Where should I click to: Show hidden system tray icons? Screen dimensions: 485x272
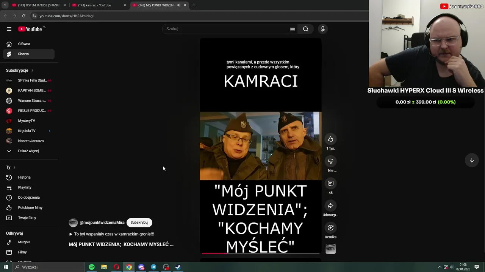pos(440,267)
